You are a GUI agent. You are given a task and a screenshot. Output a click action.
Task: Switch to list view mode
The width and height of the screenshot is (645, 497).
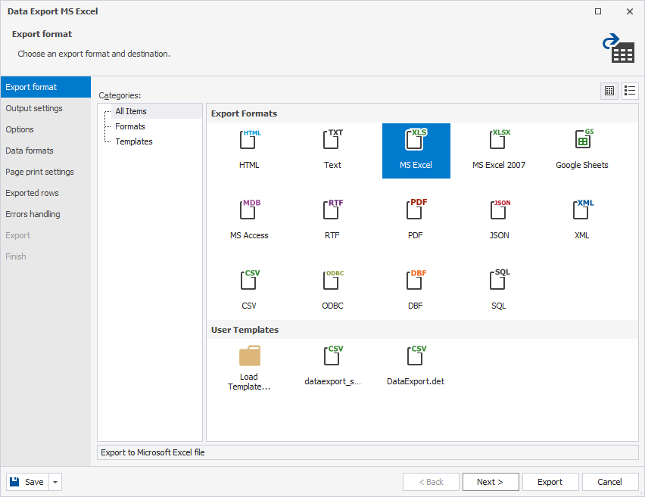pyautogui.click(x=630, y=91)
